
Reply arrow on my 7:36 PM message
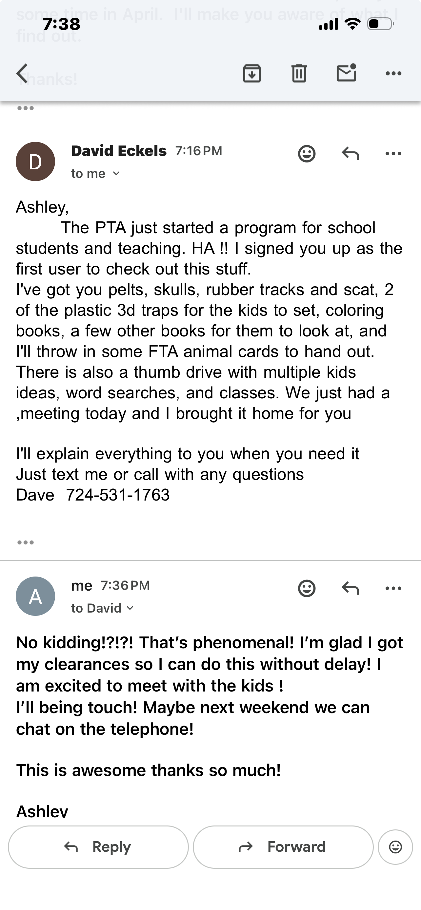[x=350, y=588]
